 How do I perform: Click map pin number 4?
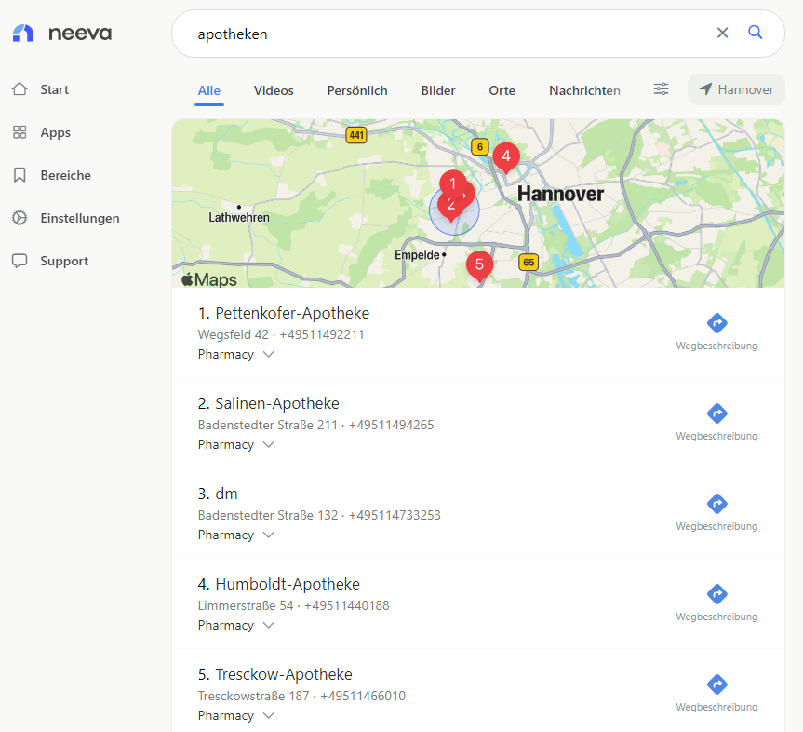[x=506, y=156]
